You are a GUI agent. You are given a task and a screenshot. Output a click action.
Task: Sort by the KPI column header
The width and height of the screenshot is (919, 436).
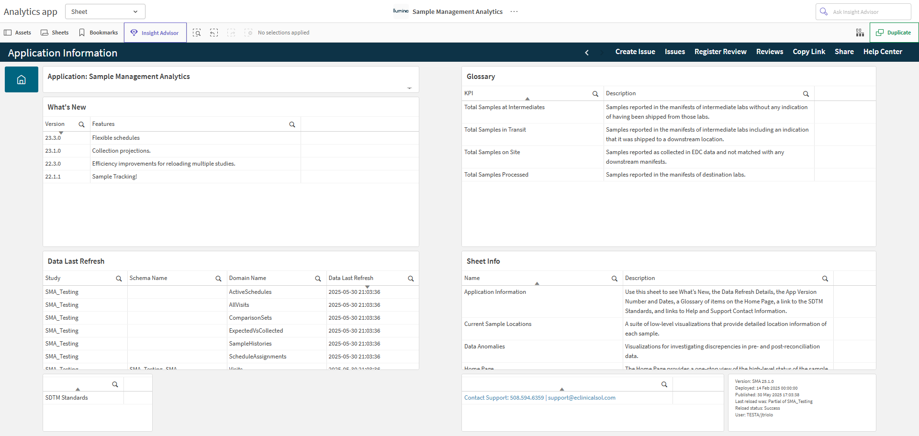point(469,93)
